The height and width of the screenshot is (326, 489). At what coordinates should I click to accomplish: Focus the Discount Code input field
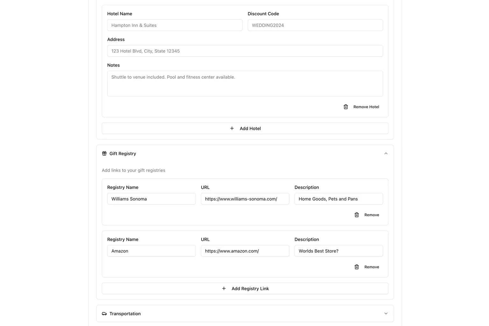315,25
